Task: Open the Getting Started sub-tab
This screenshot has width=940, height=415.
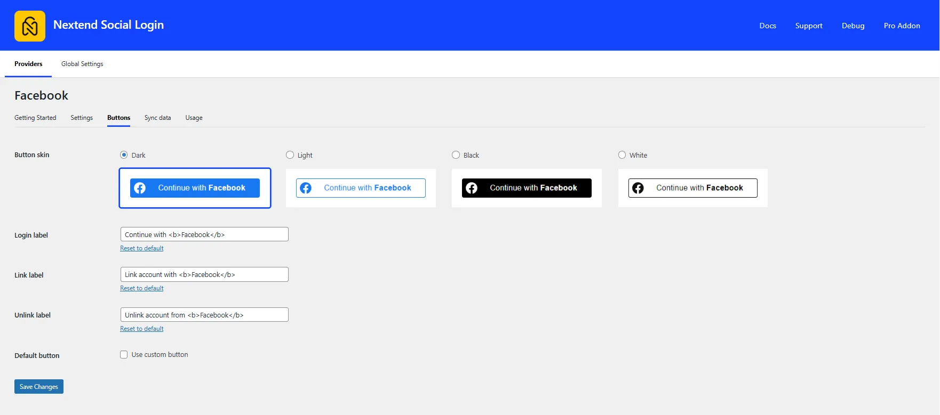Action: click(x=35, y=118)
